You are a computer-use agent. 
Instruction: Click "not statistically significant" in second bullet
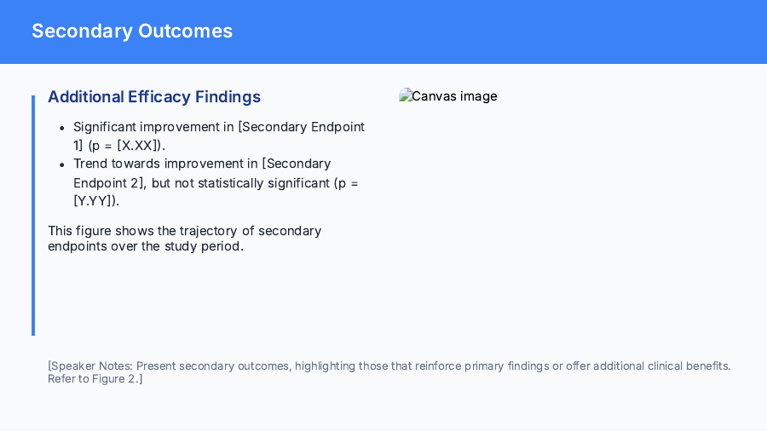click(243, 182)
